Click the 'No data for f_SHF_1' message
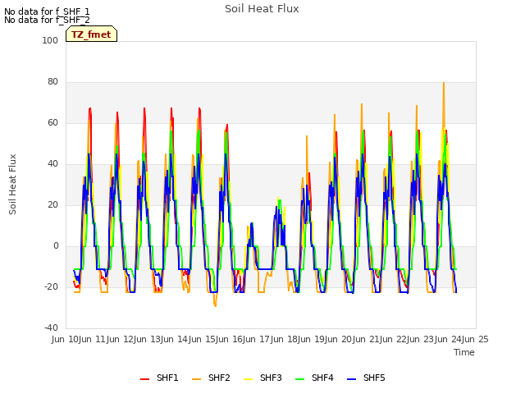Viewport: 525px width, 394px height. [x=47, y=11]
